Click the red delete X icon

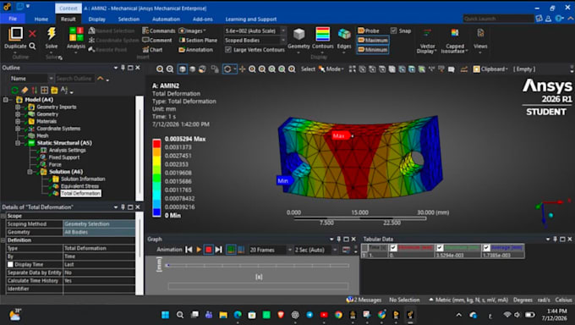32,34
